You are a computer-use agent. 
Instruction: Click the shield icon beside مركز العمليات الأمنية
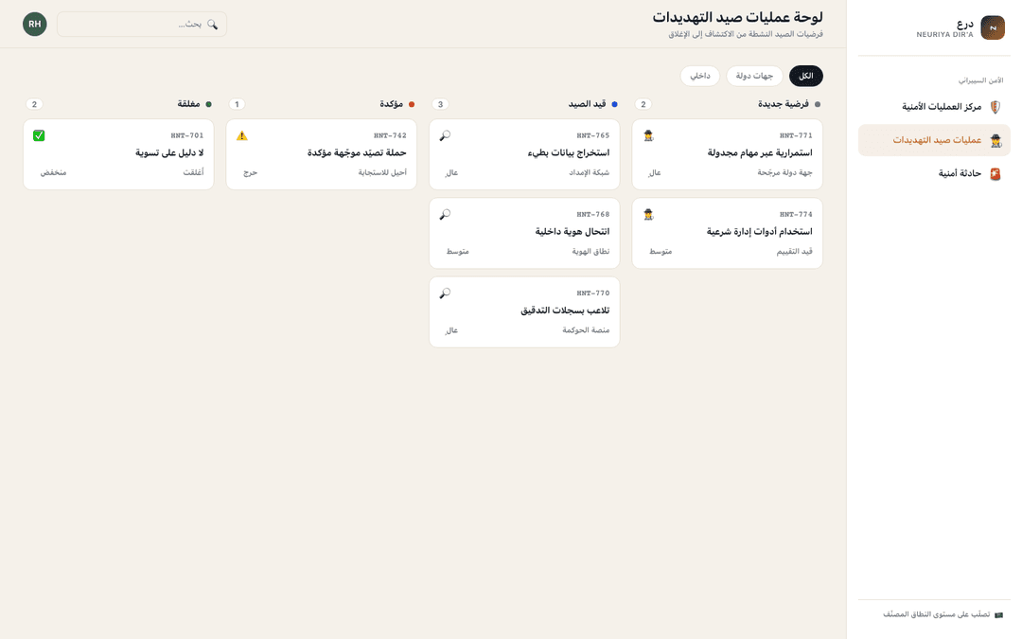995,107
